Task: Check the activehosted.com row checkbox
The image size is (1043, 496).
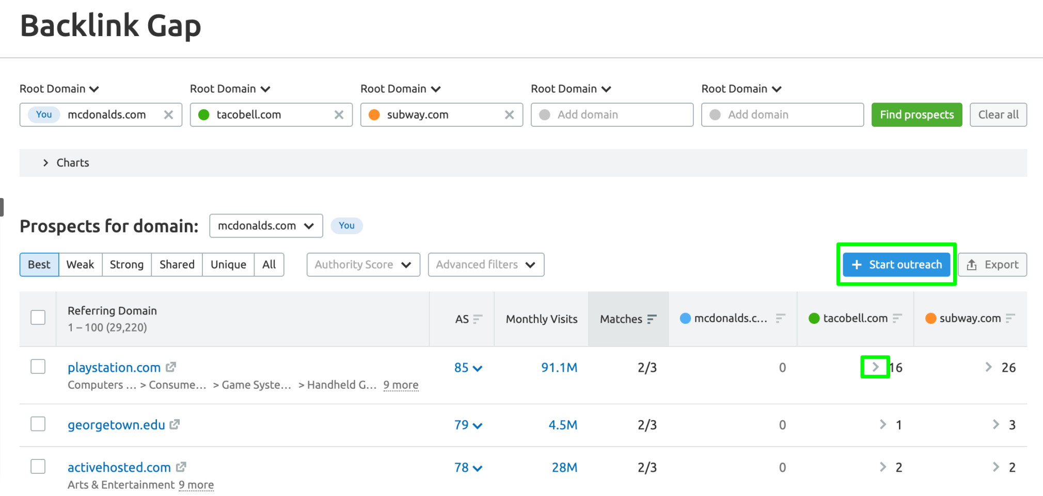Action: coord(38,467)
